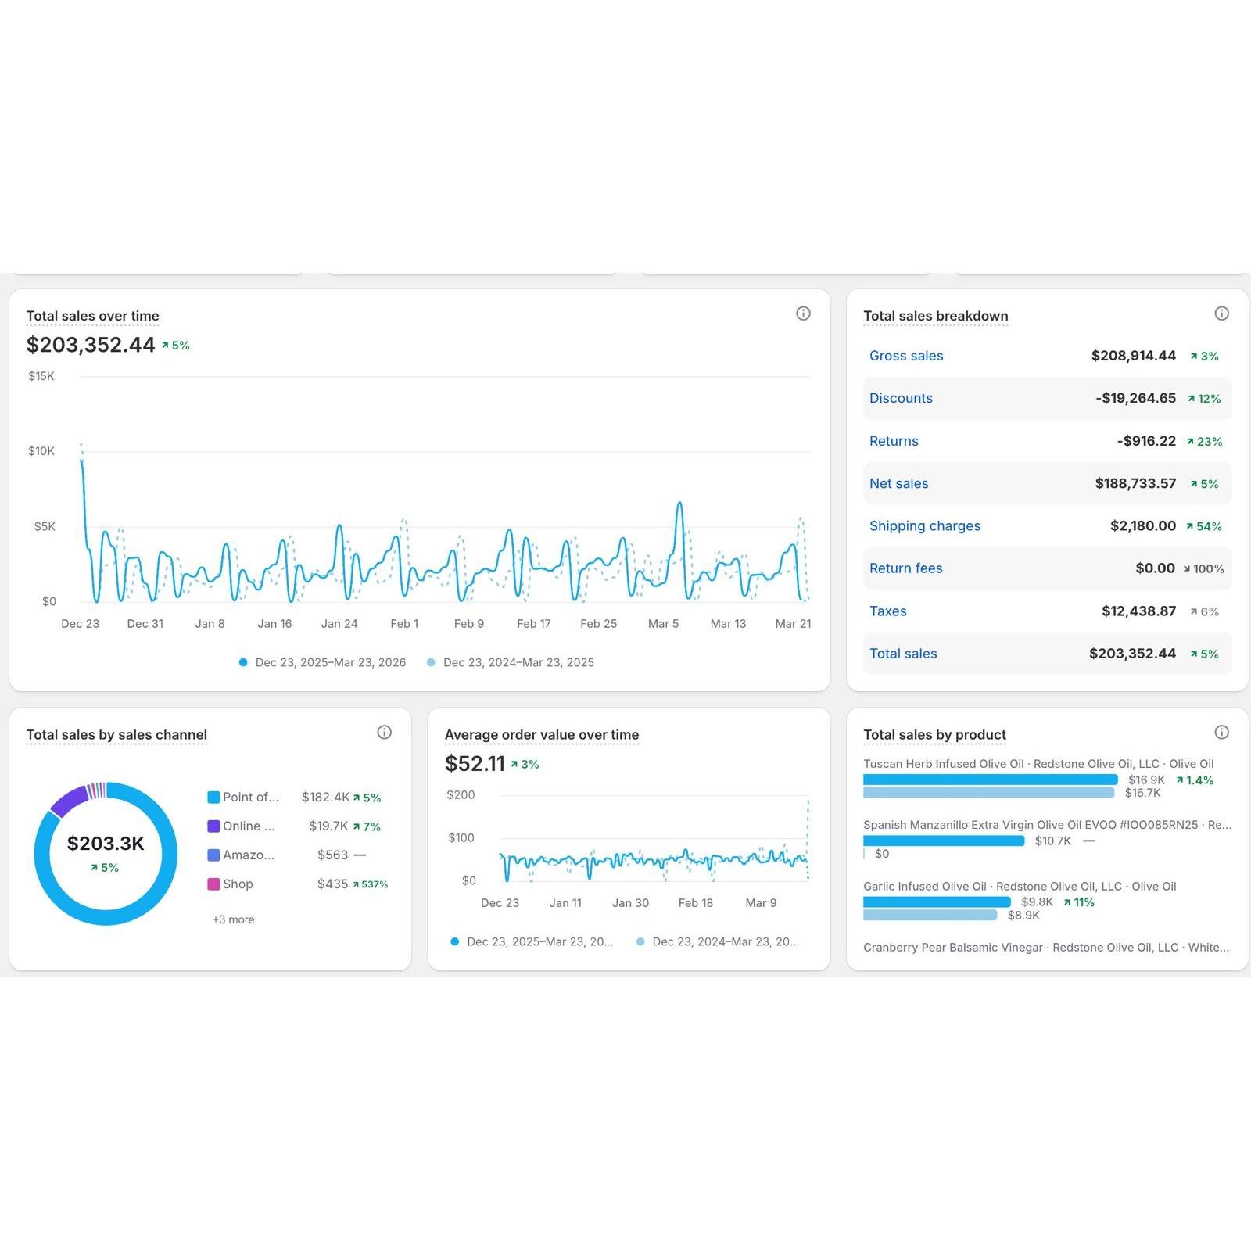Click the Online channel purple legend square
Screen dimensions: 1251x1251
tap(213, 826)
